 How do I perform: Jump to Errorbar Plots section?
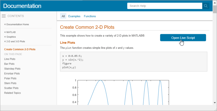pos(12,74)
